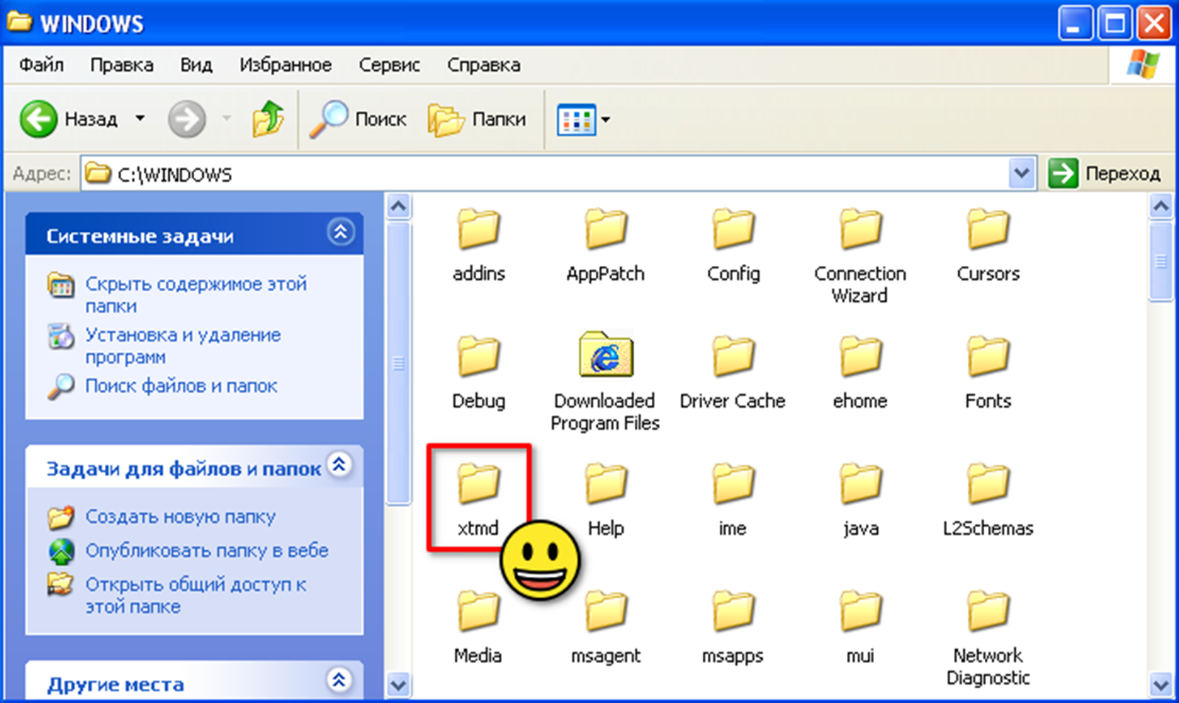This screenshot has width=1179, height=703.
Task: Go up one folder level
Action: pyautogui.click(x=268, y=119)
